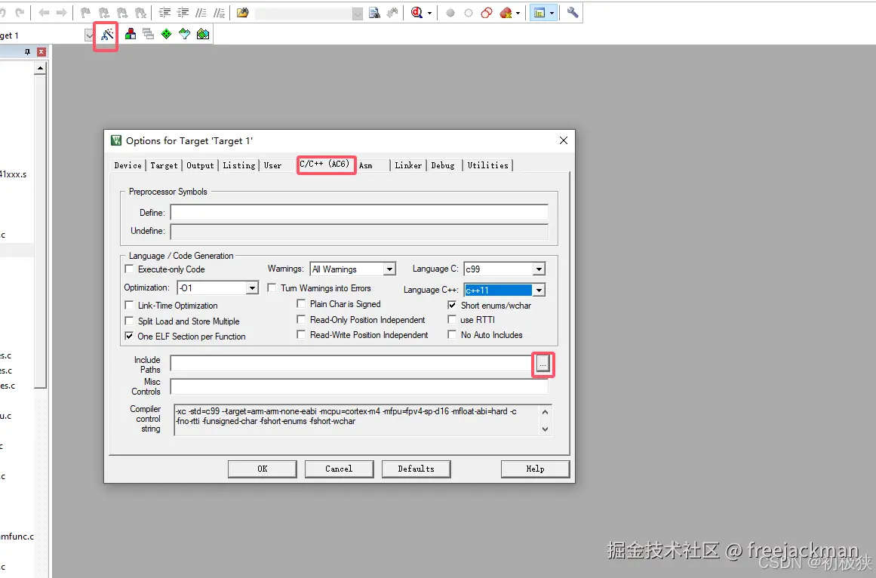
Task: Switch to the Linker tab
Action: (x=408, y=165)
